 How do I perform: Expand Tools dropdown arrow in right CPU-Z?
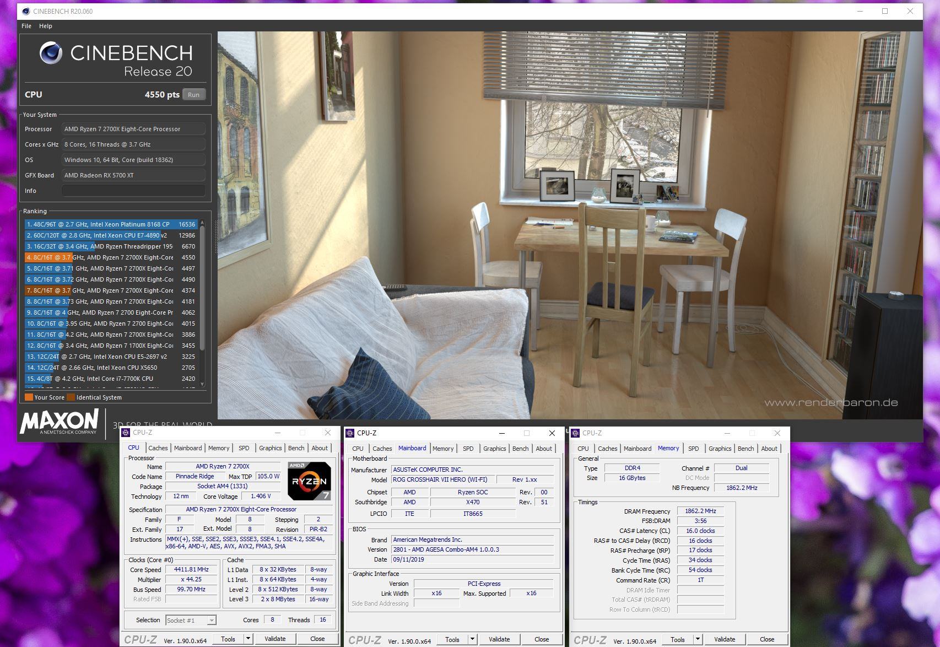pos(698,639)
